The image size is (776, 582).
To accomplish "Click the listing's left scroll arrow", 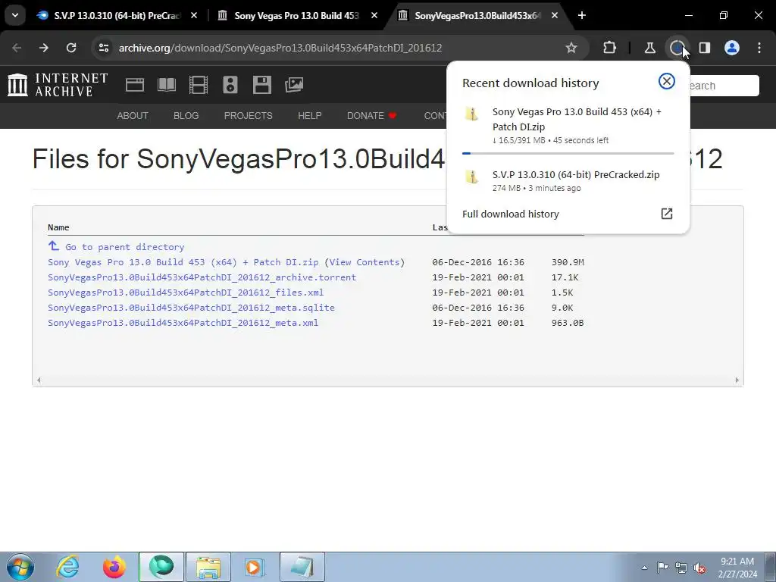I will pos(39,380).
